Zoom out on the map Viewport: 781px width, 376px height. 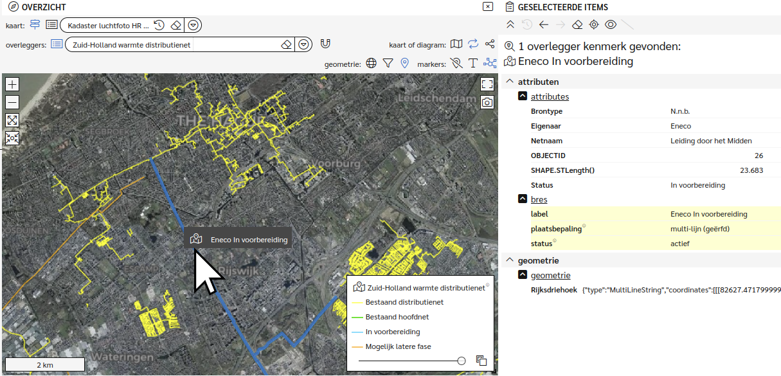(x=12, y=102)
